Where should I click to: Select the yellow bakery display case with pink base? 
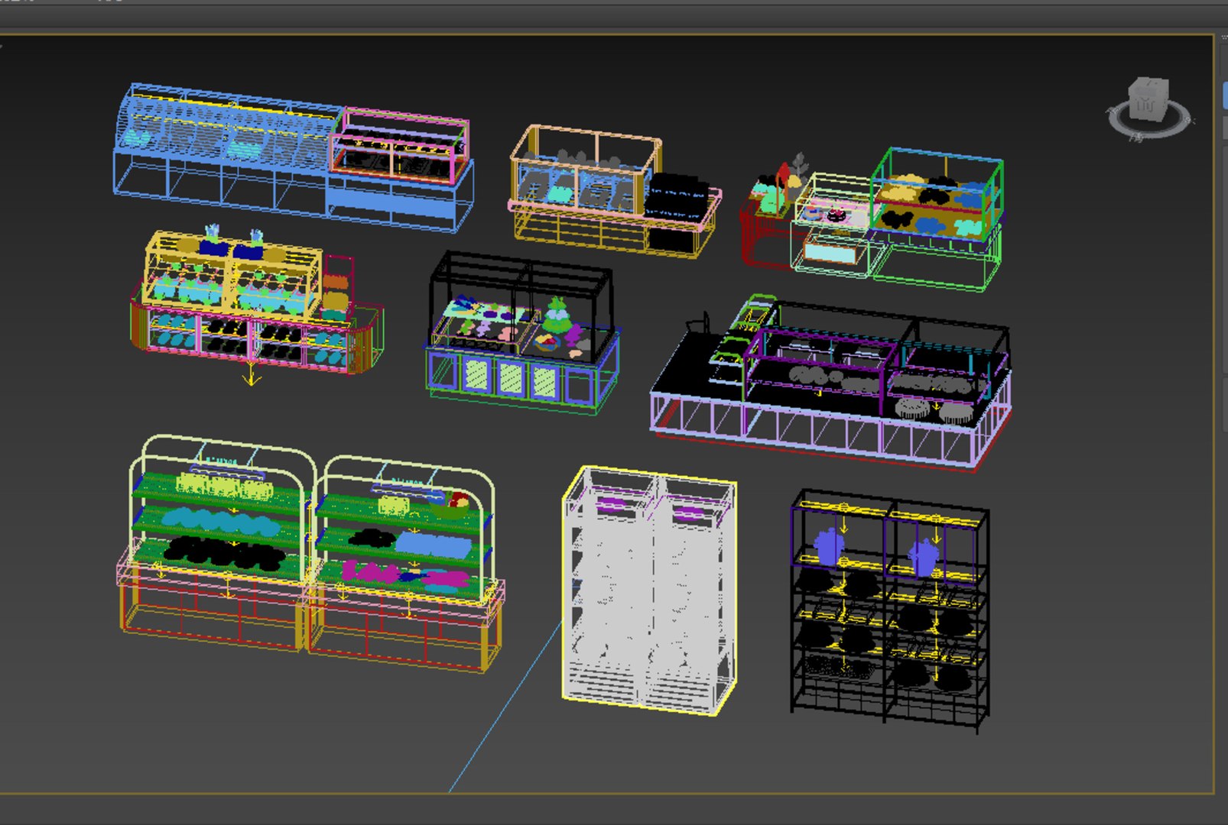256,303
